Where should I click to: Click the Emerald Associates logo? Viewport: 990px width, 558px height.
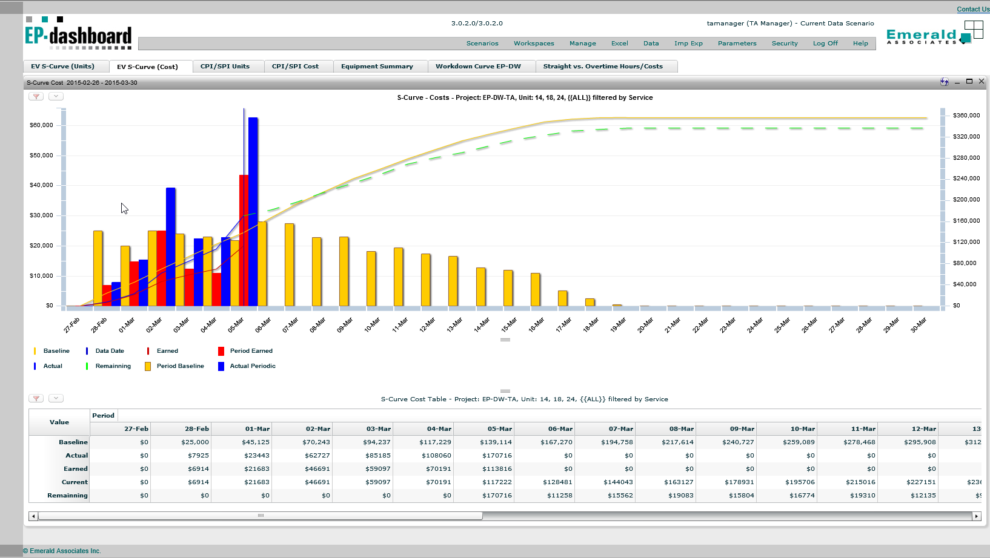922,35
